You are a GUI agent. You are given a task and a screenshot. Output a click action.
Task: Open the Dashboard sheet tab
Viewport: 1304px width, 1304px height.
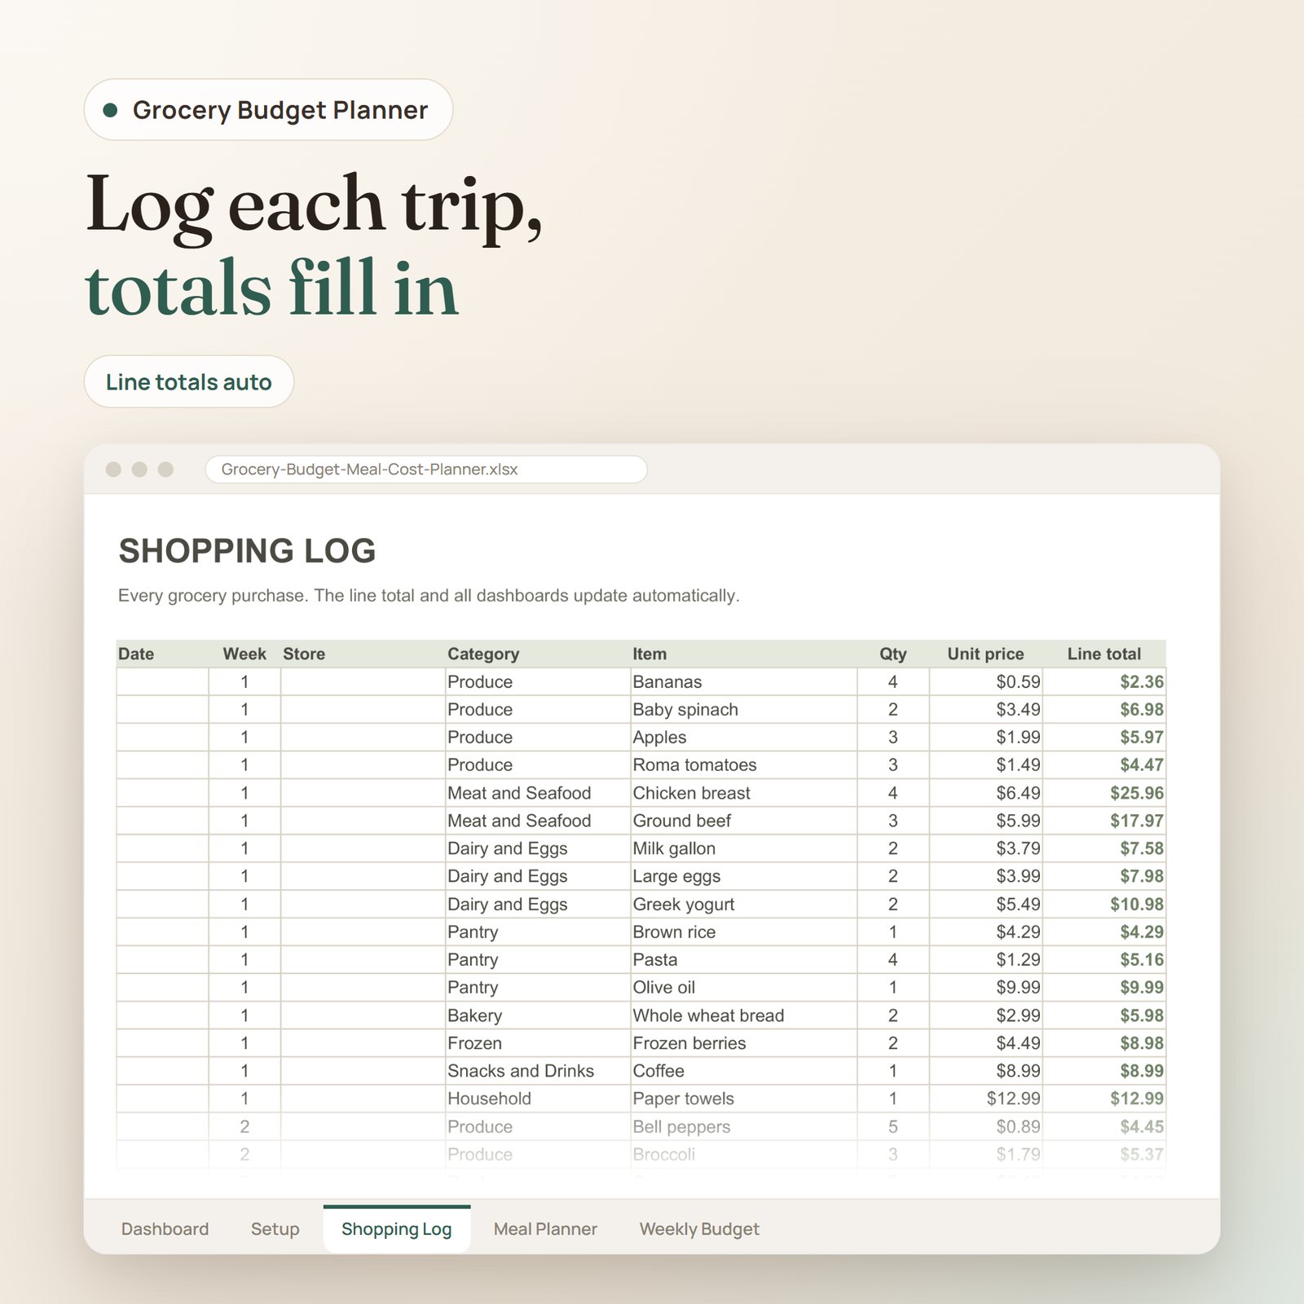pyautogui.click(x=165, y=1228)
